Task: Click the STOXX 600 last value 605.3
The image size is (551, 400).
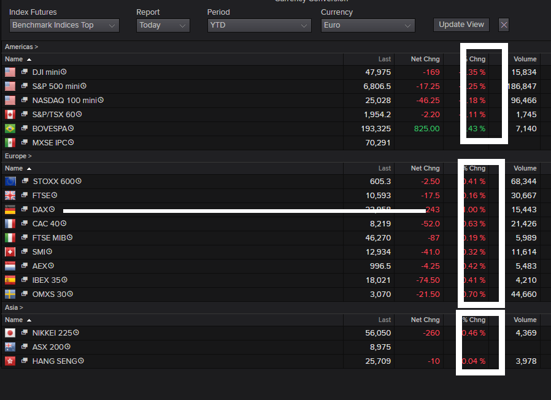Action: coord(380,182)
